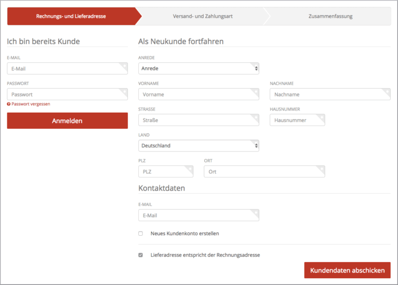Open the Zusammenfassung step tab
Viewport: 398px width, 285px height.
pyautogui.click(x=330, y=16)
